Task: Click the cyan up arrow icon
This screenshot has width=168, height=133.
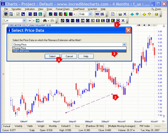Action: pos(132,14)
